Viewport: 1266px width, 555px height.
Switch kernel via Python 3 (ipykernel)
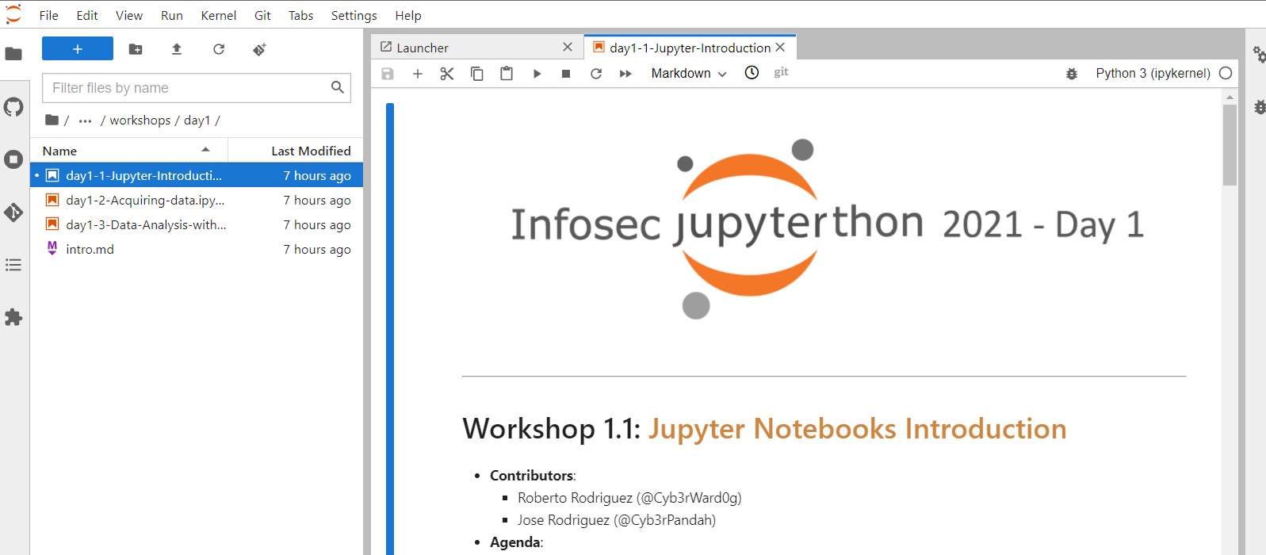coord(1153,73)
